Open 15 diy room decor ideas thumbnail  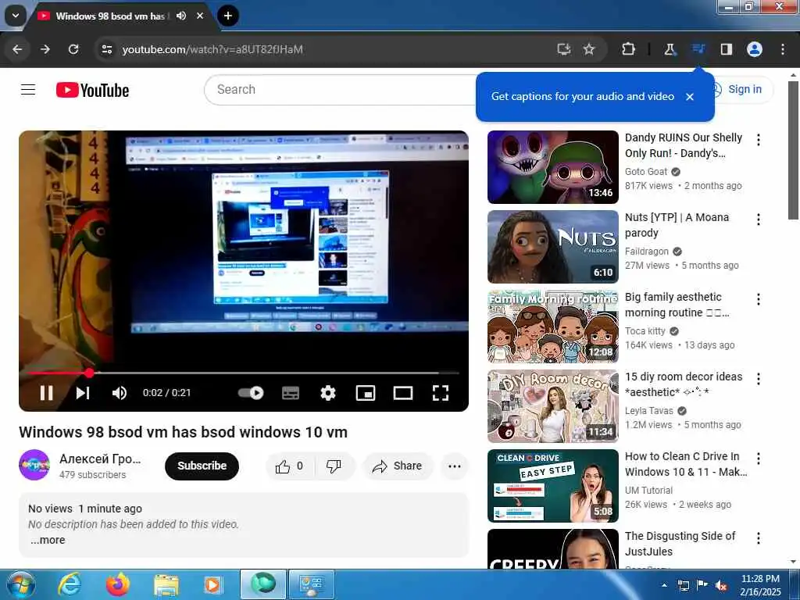[553, 406]
